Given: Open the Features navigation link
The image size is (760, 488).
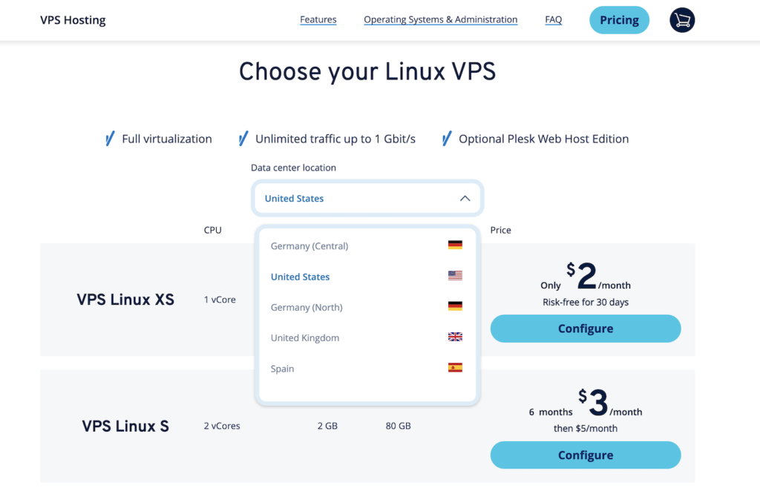Looking at the screenshot, I should (318, 20).
